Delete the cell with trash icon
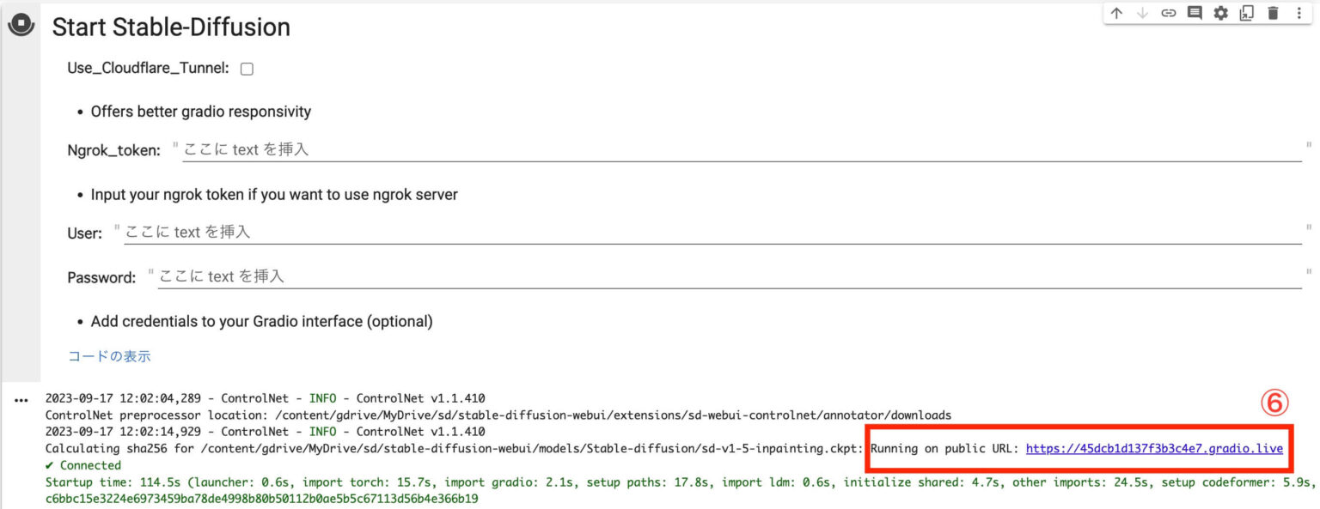Viewport: 1320px width, 509px height. (1273, 13)
